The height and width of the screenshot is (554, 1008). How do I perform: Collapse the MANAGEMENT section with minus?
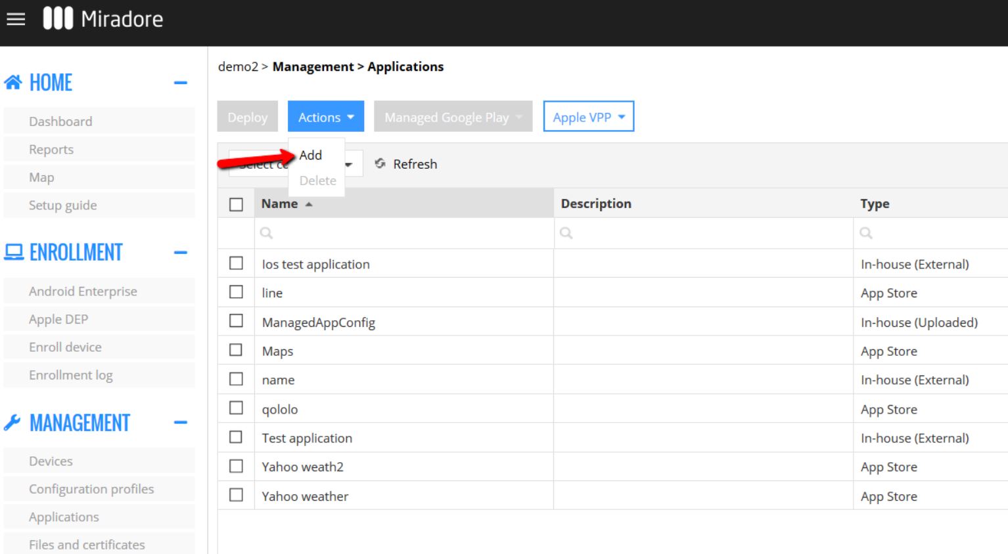click(181, 423)
